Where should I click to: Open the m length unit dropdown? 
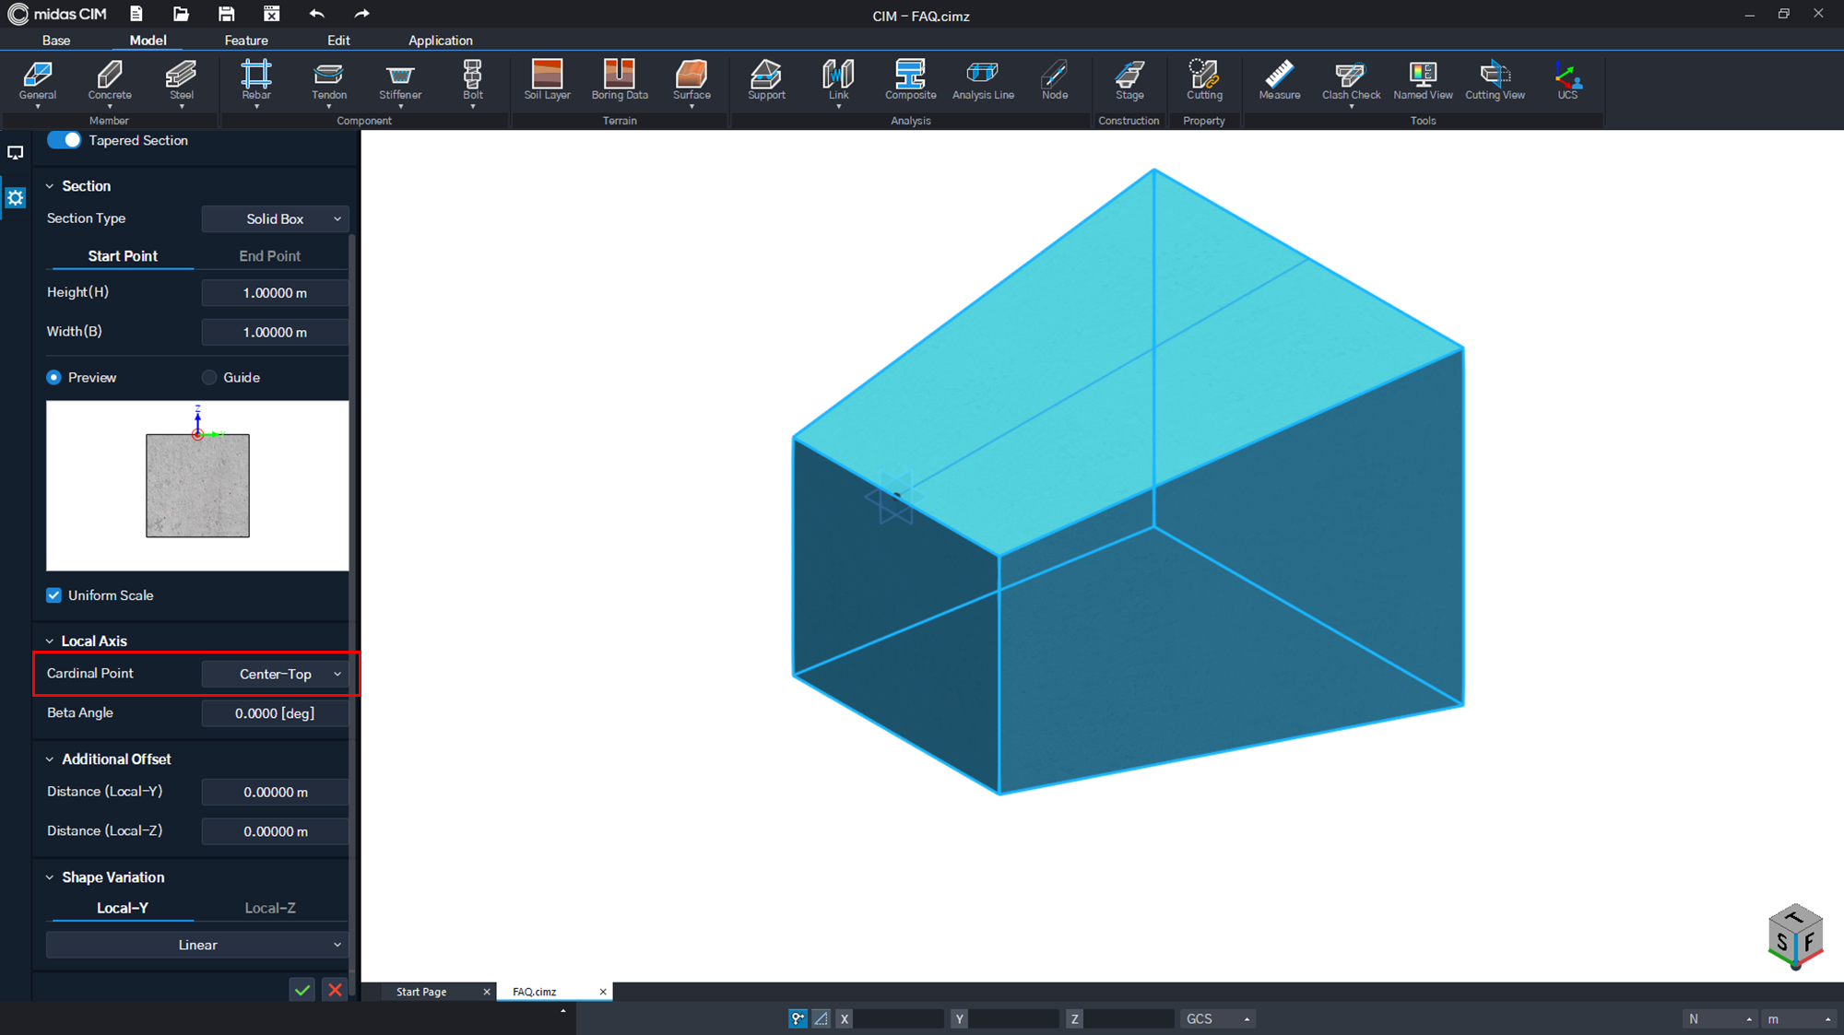click(1798, 1018)
